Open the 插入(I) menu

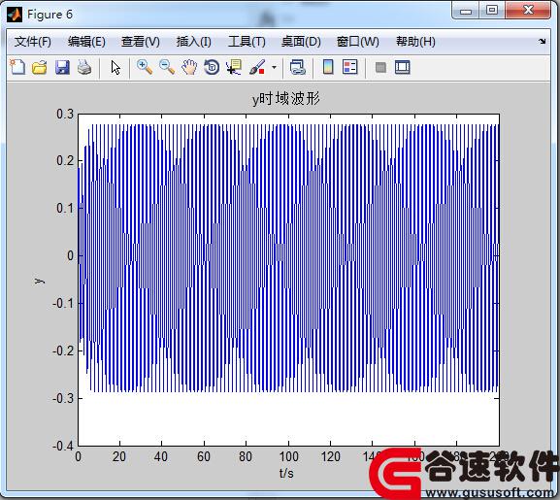(x=193, y=42)
